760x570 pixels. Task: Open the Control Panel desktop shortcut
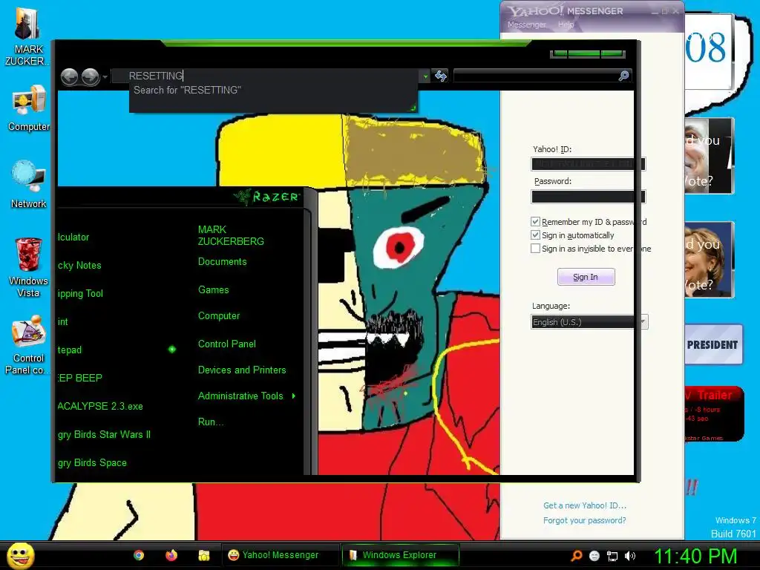click(28, 345)
